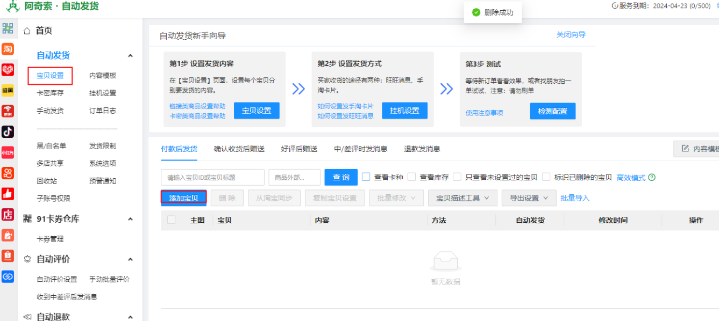Open the red 店 shop icon
Image resolution: width=719 pixels, height=321 pixels.
[x=8, y=214]
